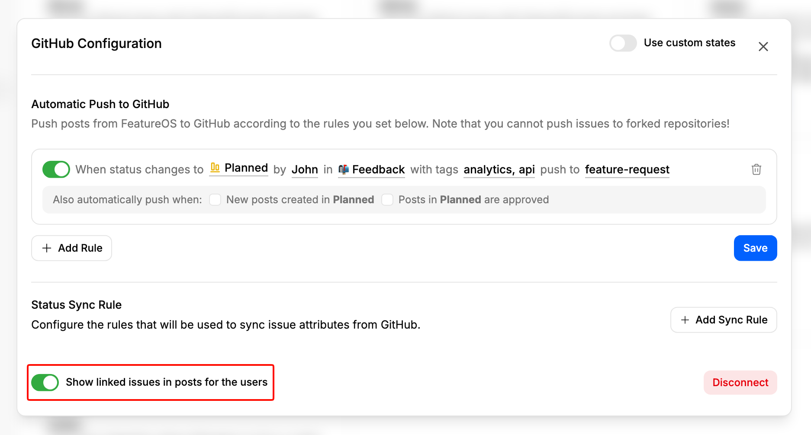Screen dimensions: 811x435
Task: Turn off Show linked issues toggle
Action: [45, 383]
